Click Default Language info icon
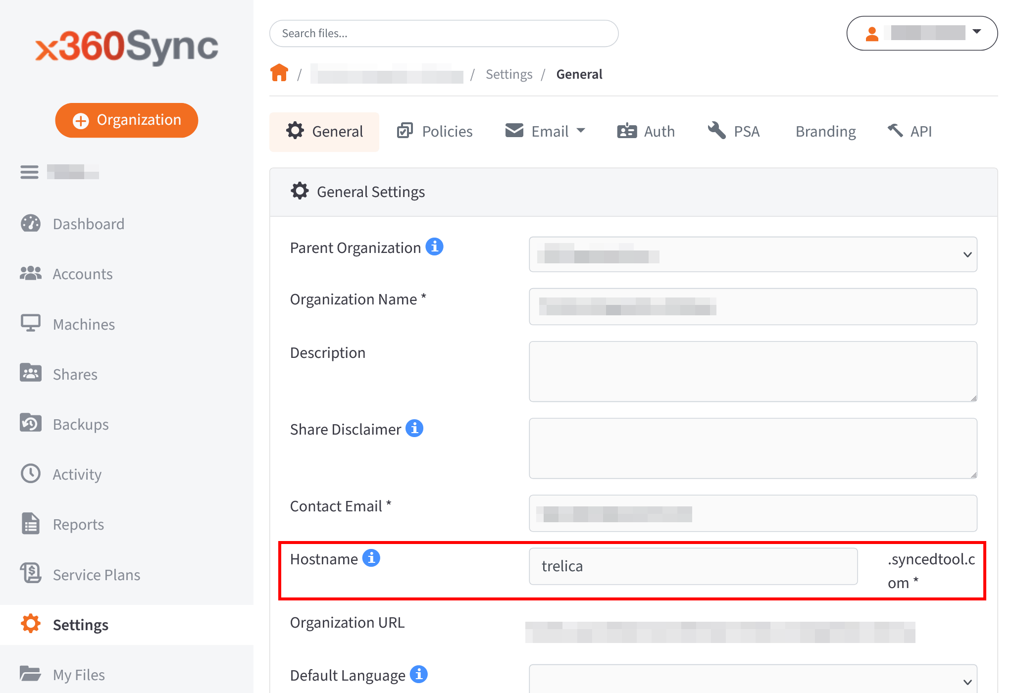This screenshot has width=1014, height=693. click(419, 674)
